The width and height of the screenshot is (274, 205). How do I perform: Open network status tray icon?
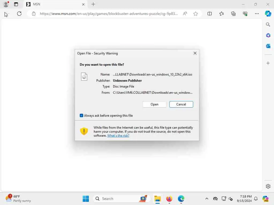click(224, 199)
